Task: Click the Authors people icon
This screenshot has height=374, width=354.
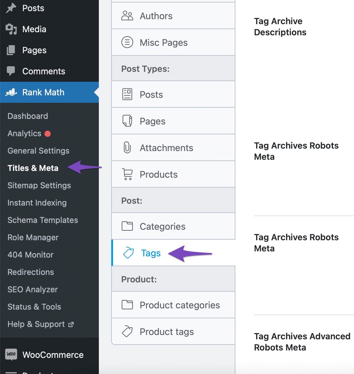Action: [127, 16]
